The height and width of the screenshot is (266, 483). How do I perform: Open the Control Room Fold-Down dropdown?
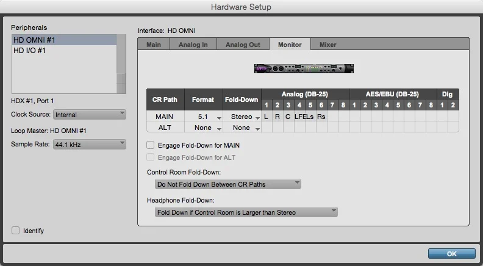coord(228,184)
